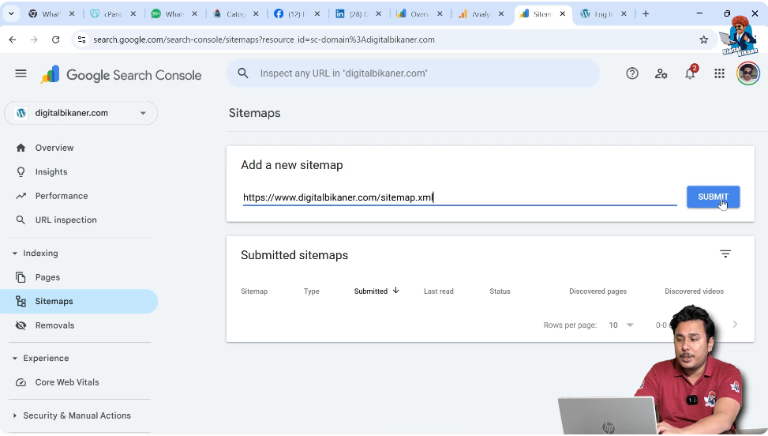Viewport: 768px width, 436px height.
Task: Open a new browser tab
Action: (646, 13)
